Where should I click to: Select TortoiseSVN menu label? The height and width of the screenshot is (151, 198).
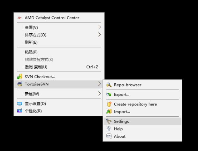click(x=37, y=84)
